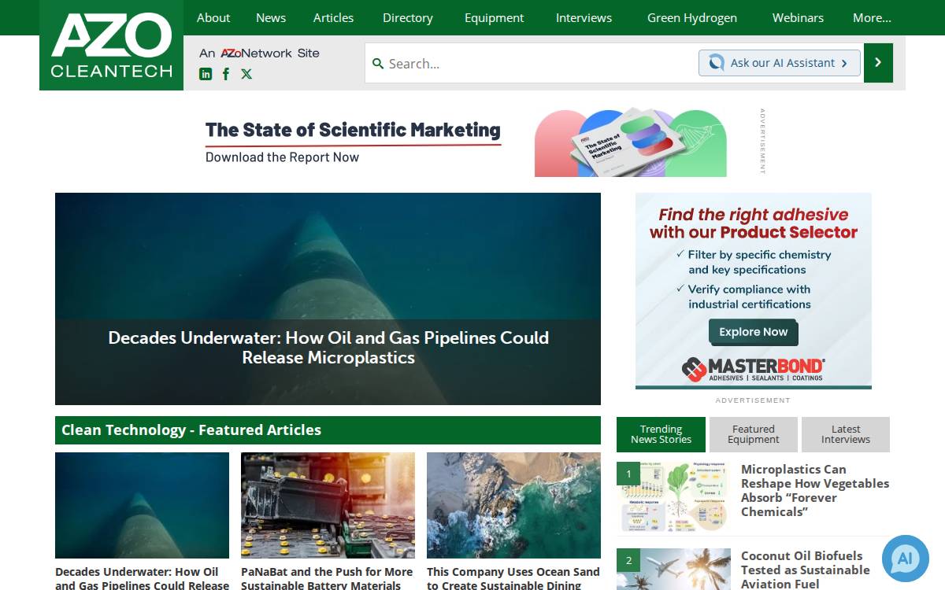The height and width of the screenshot is (590, 945).
Task: Open the underwater pipeline article thumbnail
Action: click(x=142, y=505)
